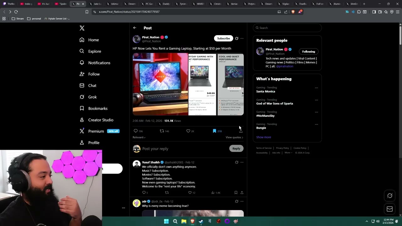Repost Yusuf Shaikh's reply
Image resolution: width=402 pixels, height=226 pixels.
(x=167, y=192)
